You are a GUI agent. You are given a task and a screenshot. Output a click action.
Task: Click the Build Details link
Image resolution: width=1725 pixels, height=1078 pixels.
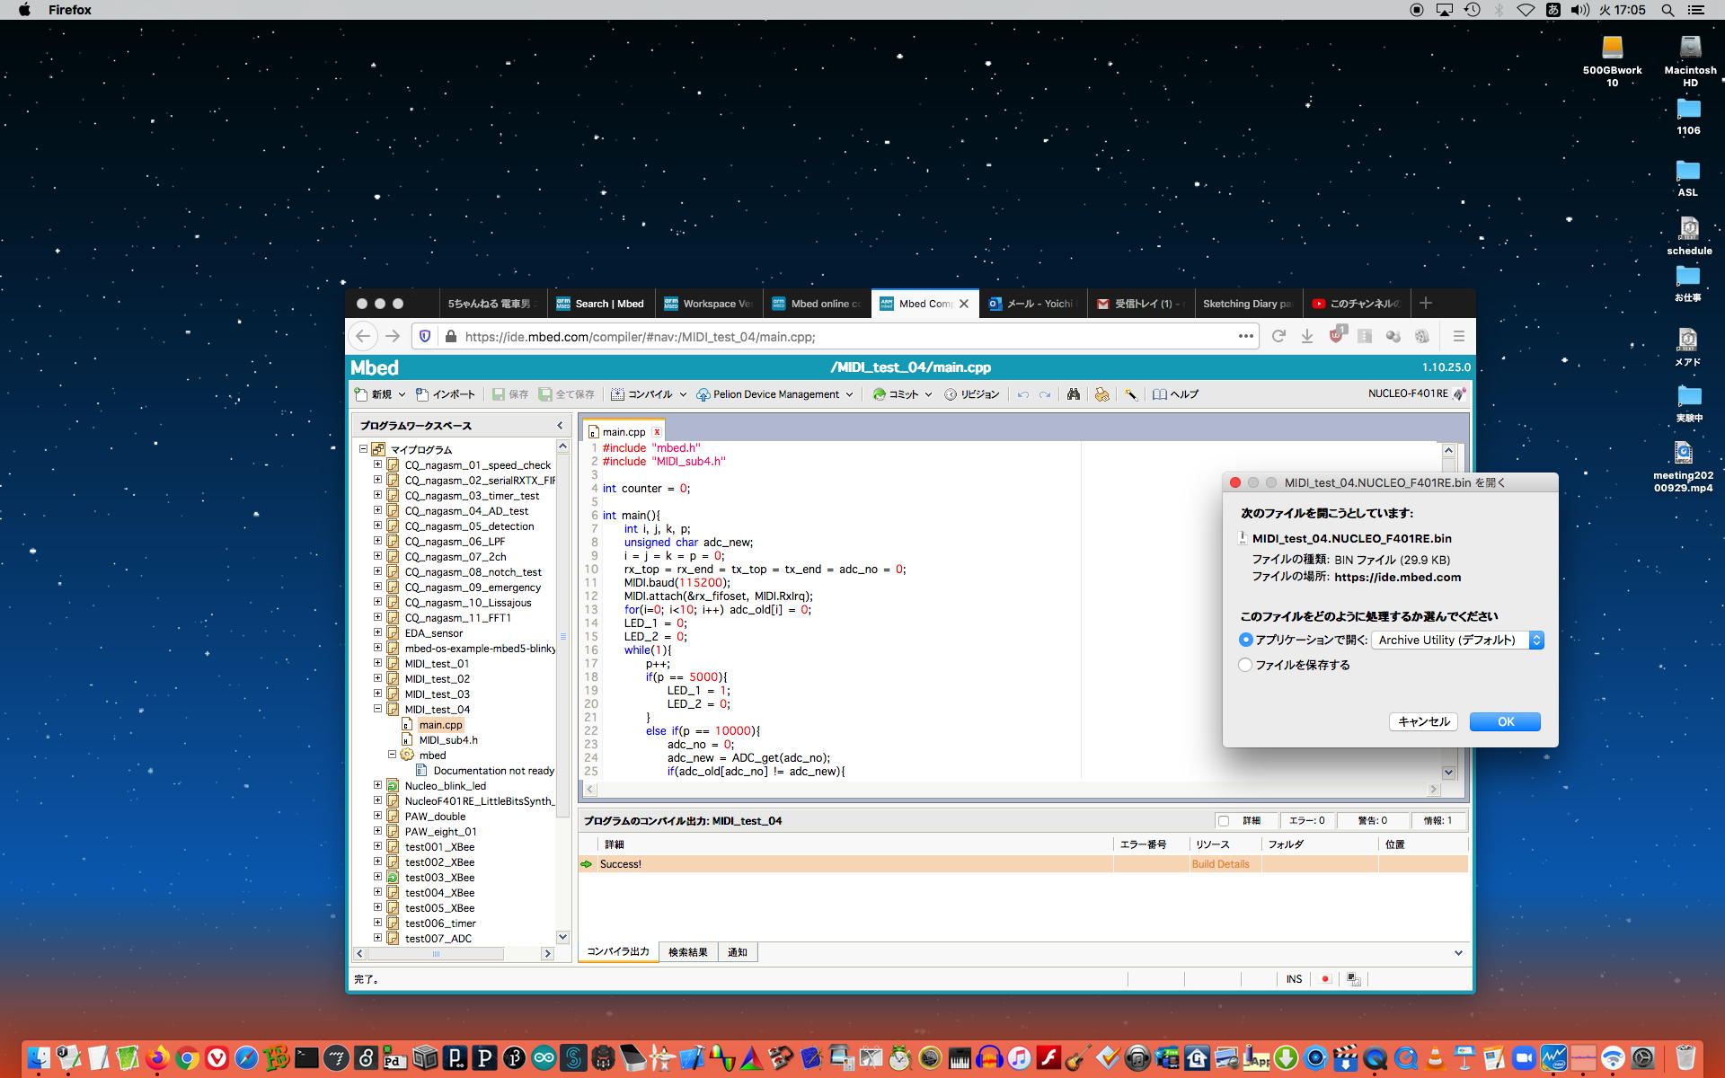[1220, 864]
